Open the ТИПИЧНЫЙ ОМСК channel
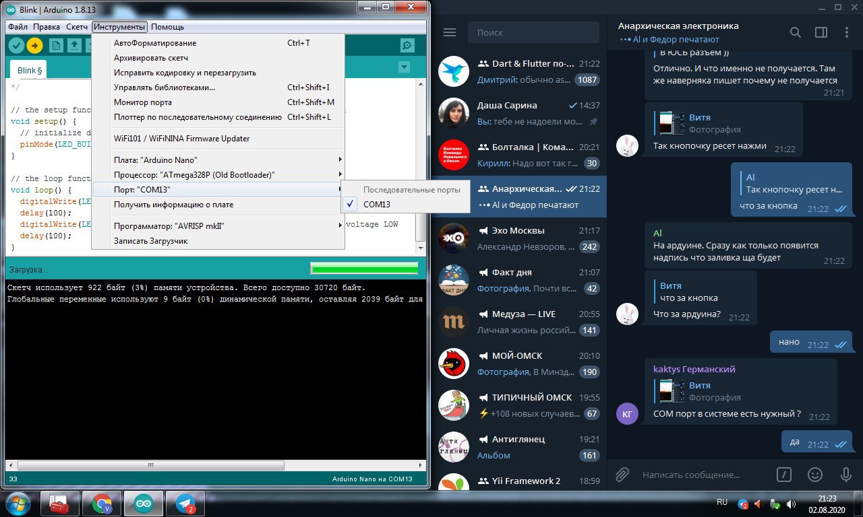The image size is (863, 517). coord(520,405)
